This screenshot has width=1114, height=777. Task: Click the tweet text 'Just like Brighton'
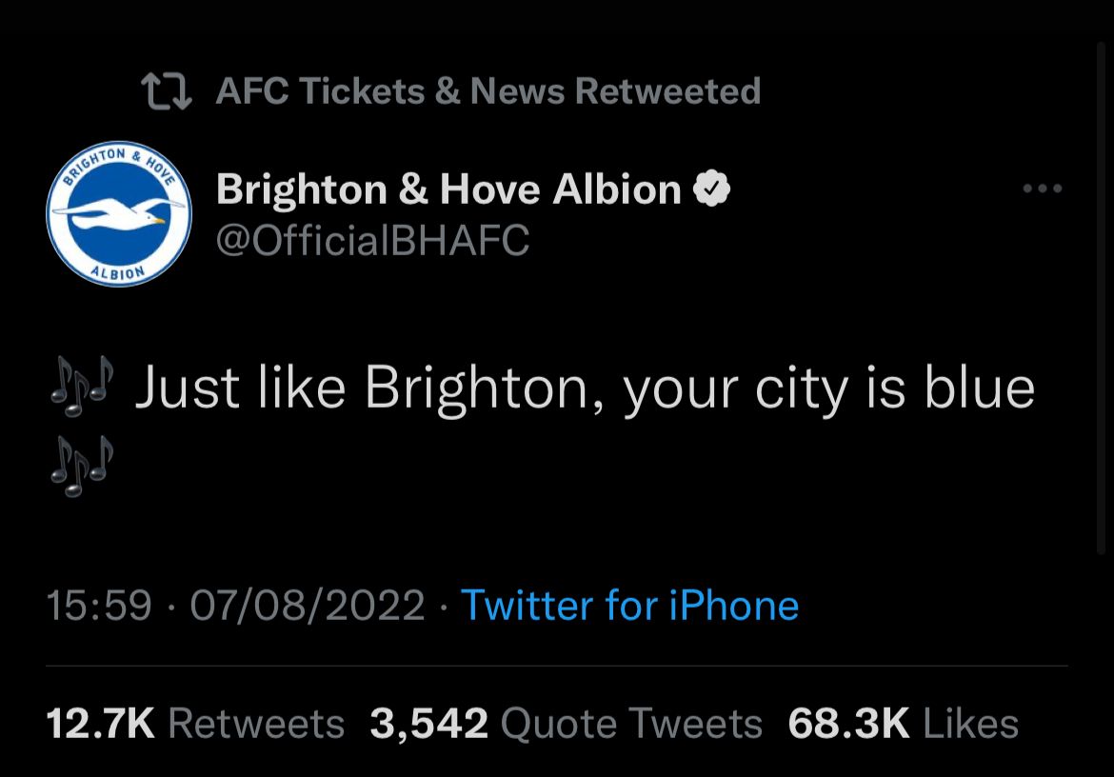click(367, 388)
